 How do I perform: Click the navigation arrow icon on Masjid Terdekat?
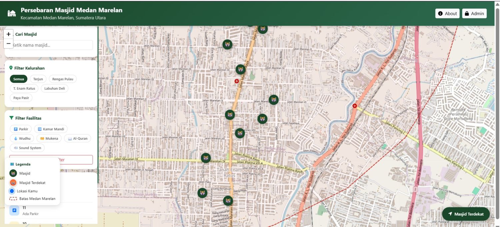tap(450, 214)
